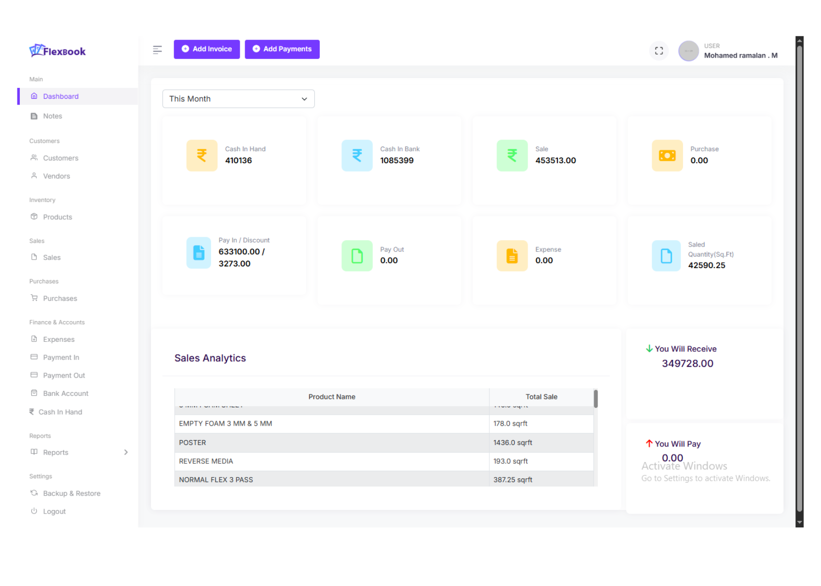Open the This Month period dropdown
821x586 pixels.
[x=238, y=99]
